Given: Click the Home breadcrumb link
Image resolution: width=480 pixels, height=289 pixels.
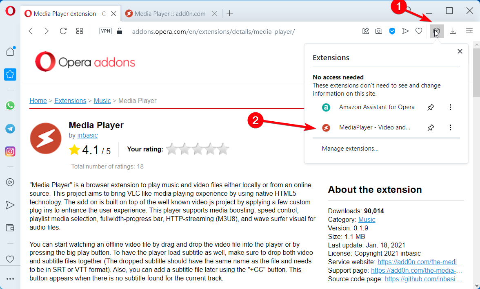Looking at the screenshot, I should tap(38, 101).
